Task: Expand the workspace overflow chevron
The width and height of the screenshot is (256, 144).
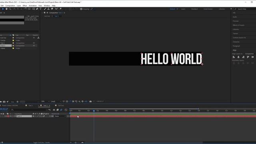Action: tap(231, 9)
